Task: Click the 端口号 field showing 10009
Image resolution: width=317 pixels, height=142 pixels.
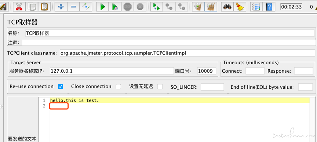Action: point(207,71)
